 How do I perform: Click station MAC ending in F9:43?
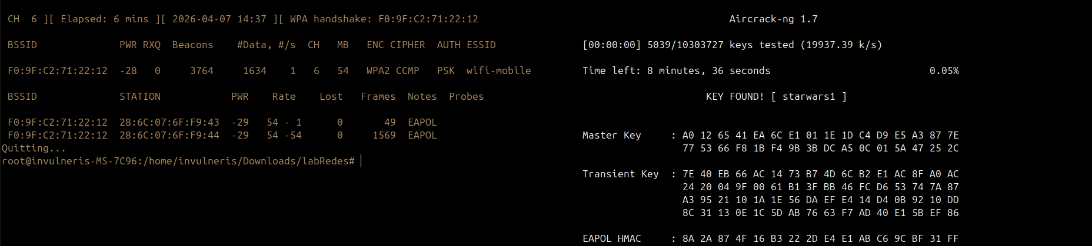[x=169, y=122]
